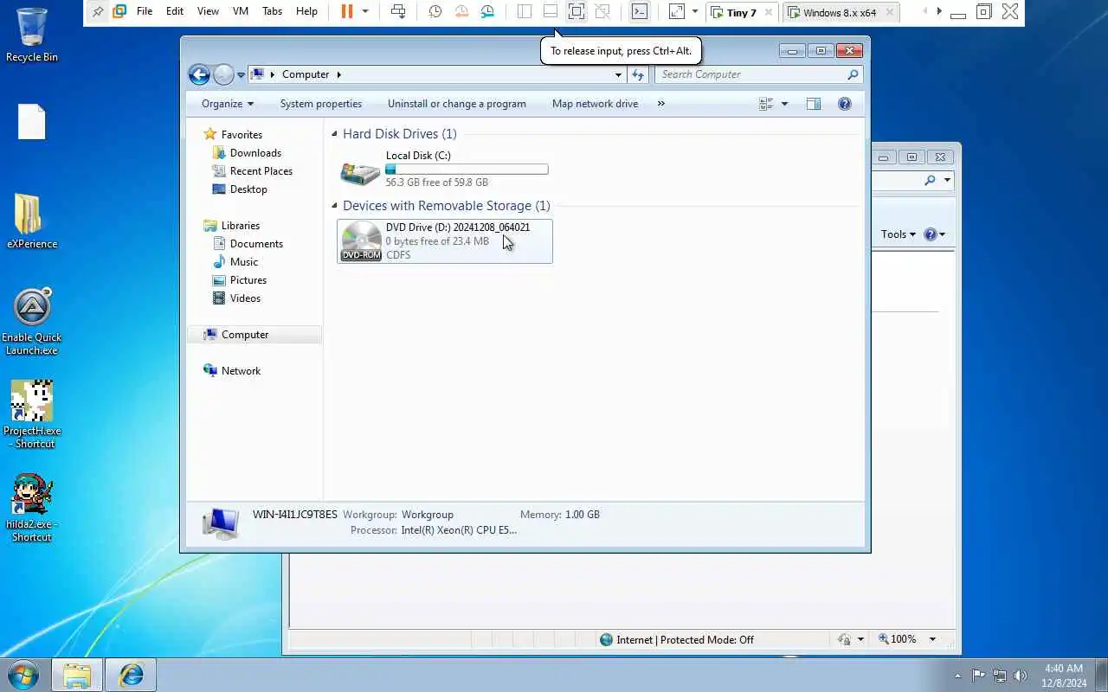The width and height of the screenshot is (1108, 692).
Task: Switch to the Tiny 7 VM tab
Action: coord(742,12)
